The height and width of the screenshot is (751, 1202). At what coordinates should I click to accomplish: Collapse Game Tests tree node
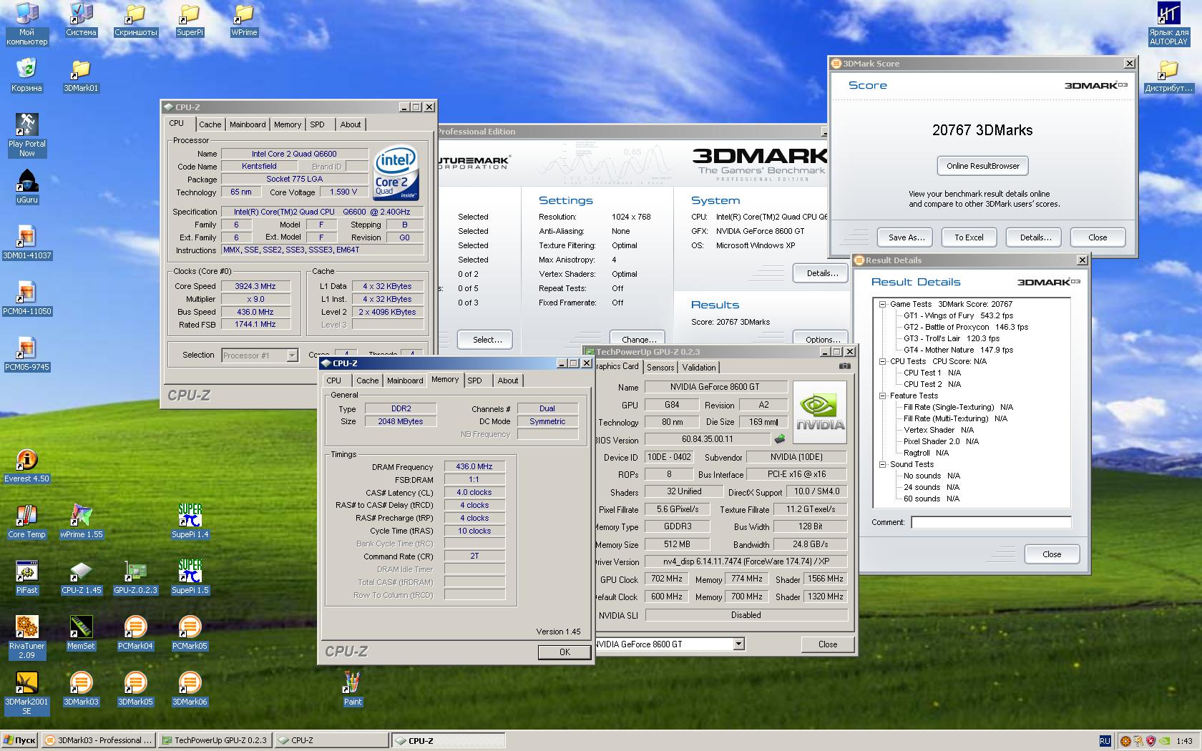tap(882, 304)
